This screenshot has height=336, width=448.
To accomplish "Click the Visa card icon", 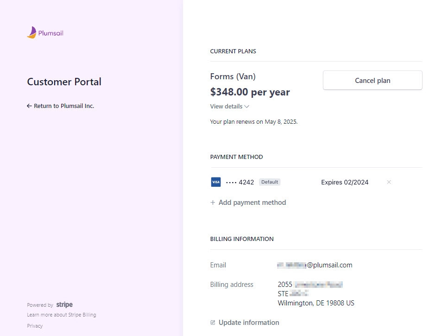I will click(216, 182).
